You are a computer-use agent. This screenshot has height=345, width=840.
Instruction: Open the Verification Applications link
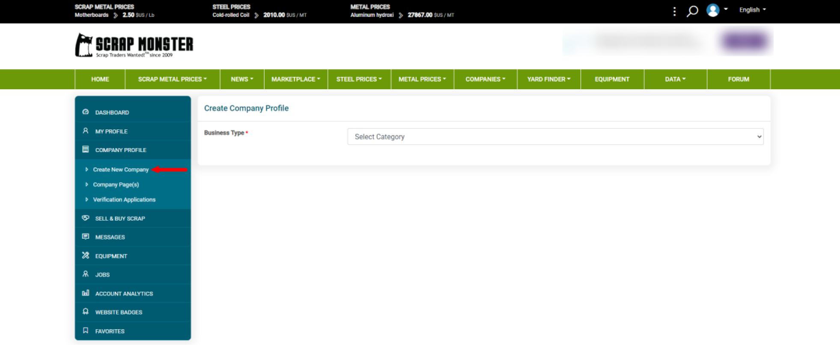pyautogui.click(x=124, y=199)
